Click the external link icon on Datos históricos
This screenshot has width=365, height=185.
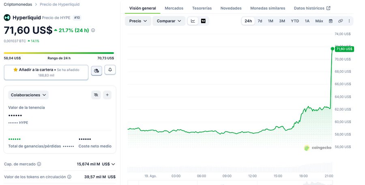click(x=328, y=8)
